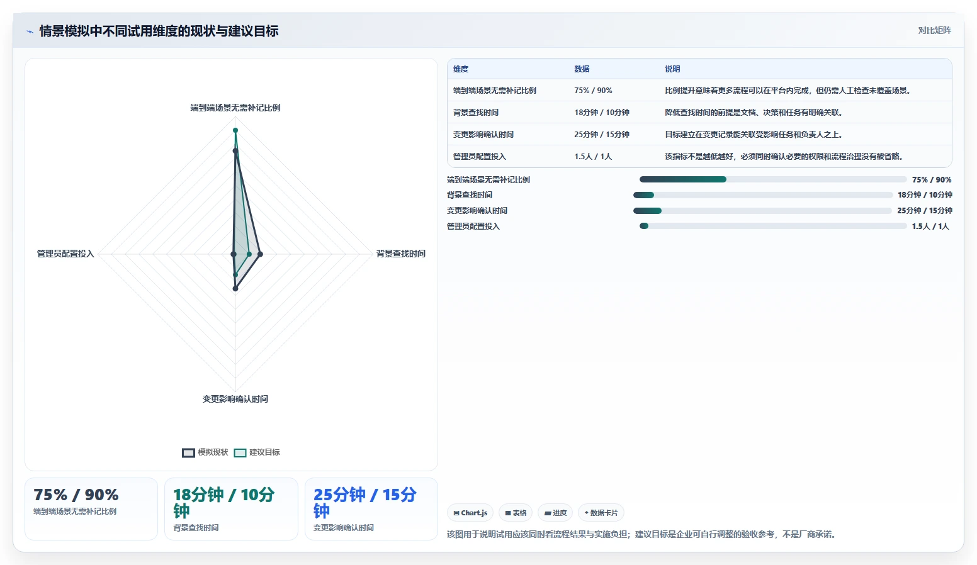Click the 数据 column header
This screenshot has height=565, width=977.
(x=582, y=69)
